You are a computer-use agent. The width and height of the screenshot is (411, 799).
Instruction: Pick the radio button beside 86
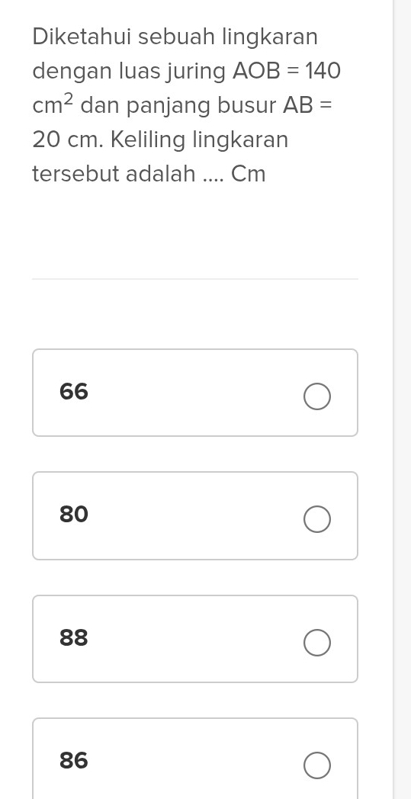point(317,765)
